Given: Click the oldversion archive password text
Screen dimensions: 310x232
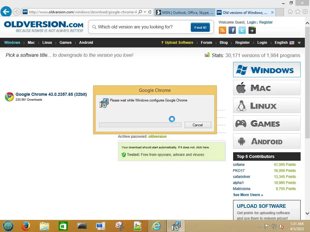Looking at the screenshot, I should tap(157, 137).
